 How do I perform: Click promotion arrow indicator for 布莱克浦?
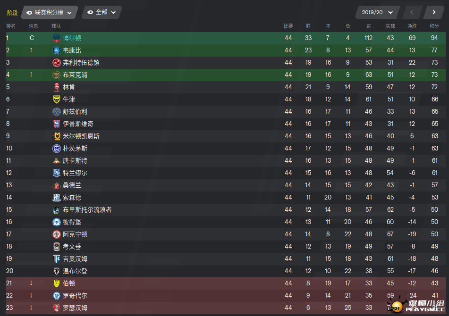[31, 75]
